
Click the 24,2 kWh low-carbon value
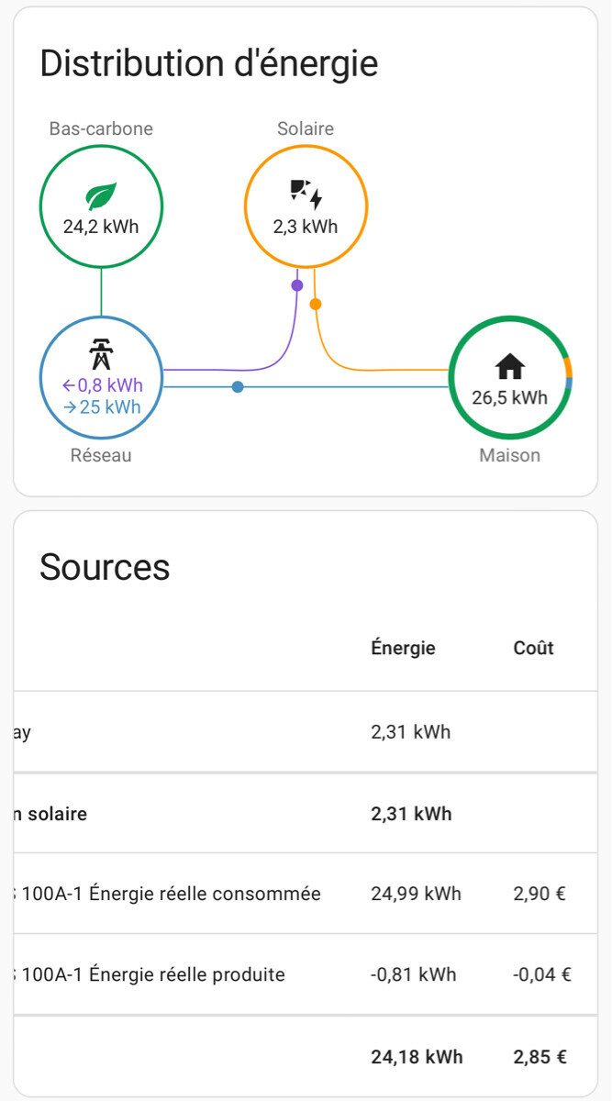(x=101, y=227)
